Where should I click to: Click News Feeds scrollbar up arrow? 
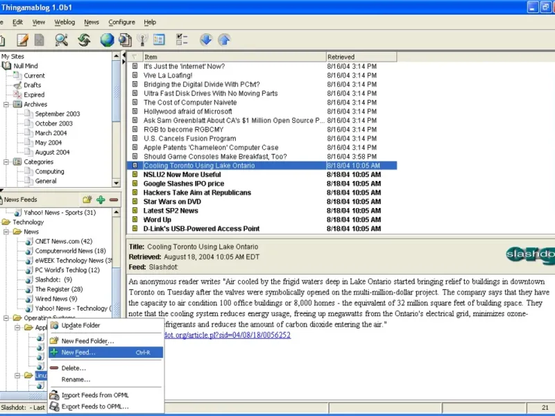pyautogui.click(x=116, y=212)
